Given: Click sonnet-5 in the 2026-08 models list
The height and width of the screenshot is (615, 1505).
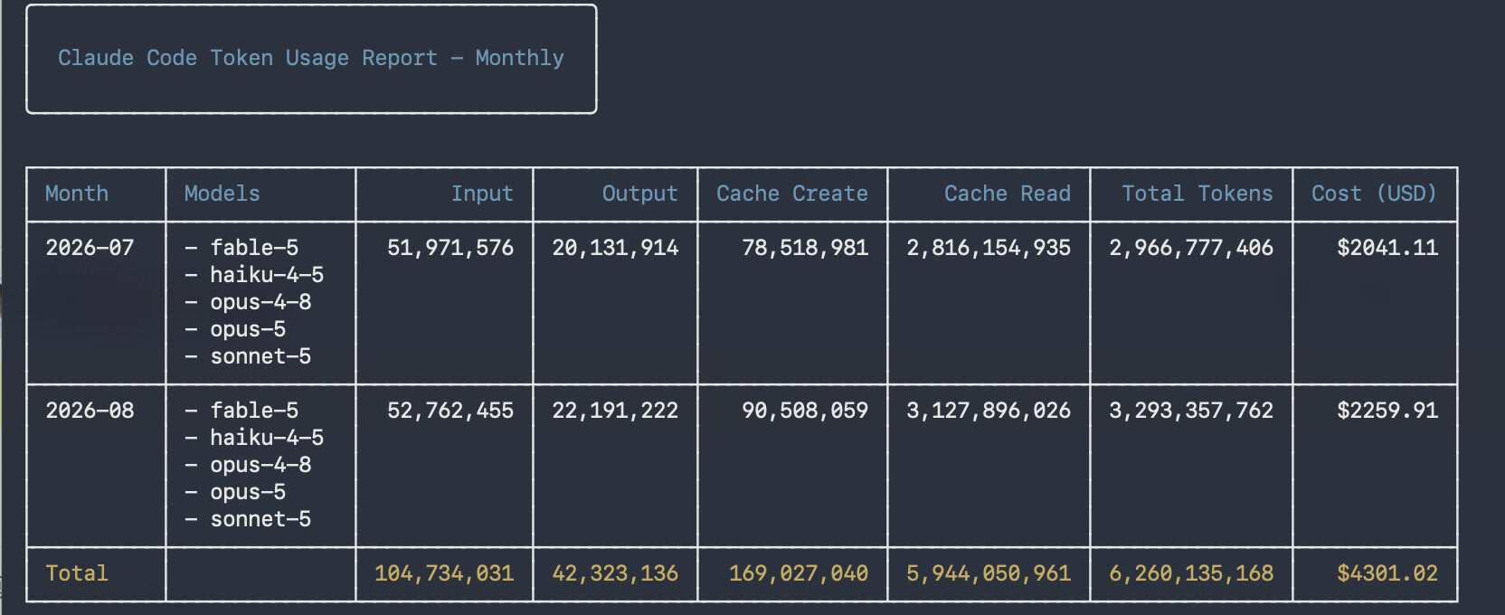Looking at the screenshot, I should [260, 519].
